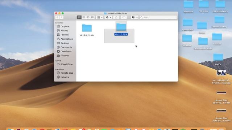Click the JavaVirtualMachines window title

117,13
